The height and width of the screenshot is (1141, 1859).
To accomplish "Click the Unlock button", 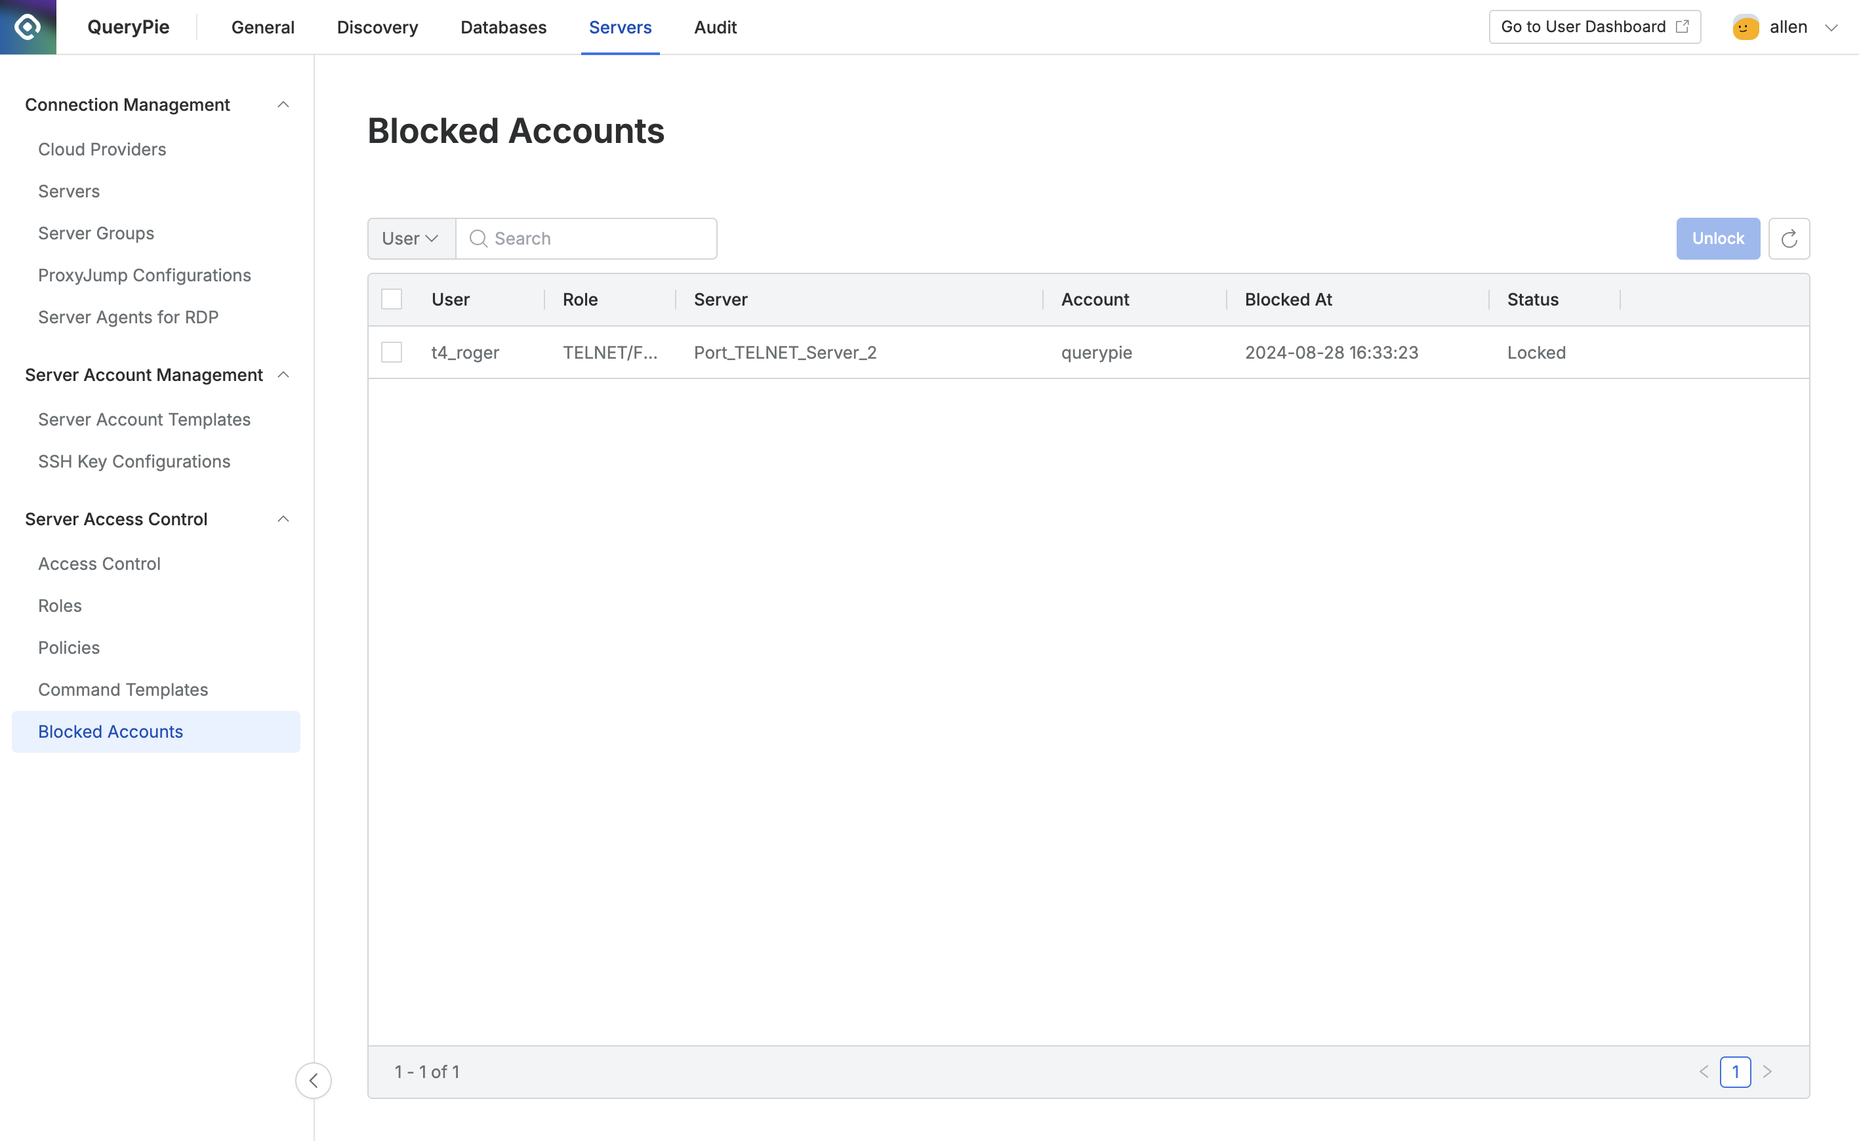I will pos(1717,237).
